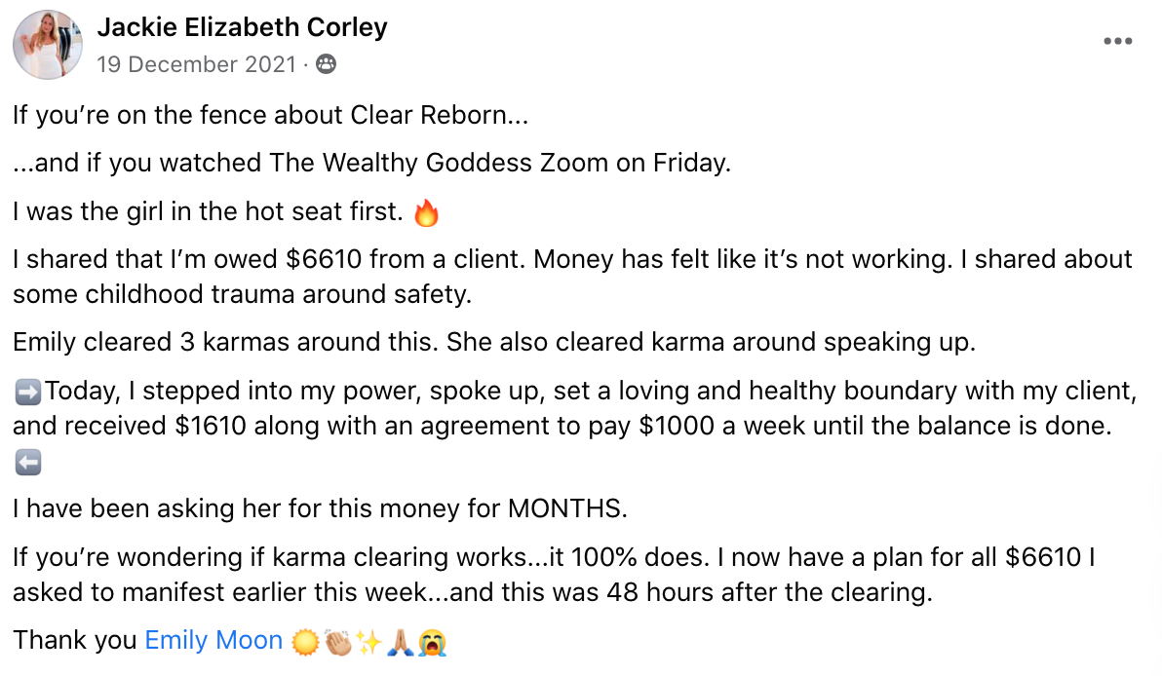Image resolution: width=1162 pixels, height=676 pixels.
Task: Click the group audience privacy icon
Action: coord(326,64)
